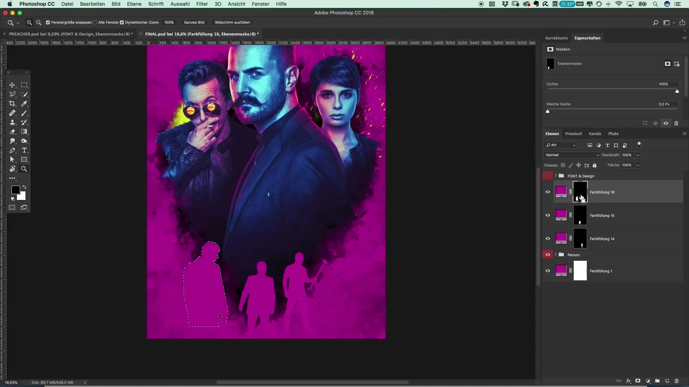Hide the Farbfüllung 15 layer
Image resolution: width=689 pixels, height=387 pixels.
click(548, 215)
